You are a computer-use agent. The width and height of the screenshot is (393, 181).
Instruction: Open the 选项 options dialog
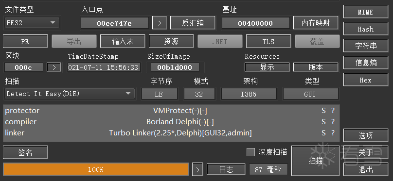pos(366,135)
